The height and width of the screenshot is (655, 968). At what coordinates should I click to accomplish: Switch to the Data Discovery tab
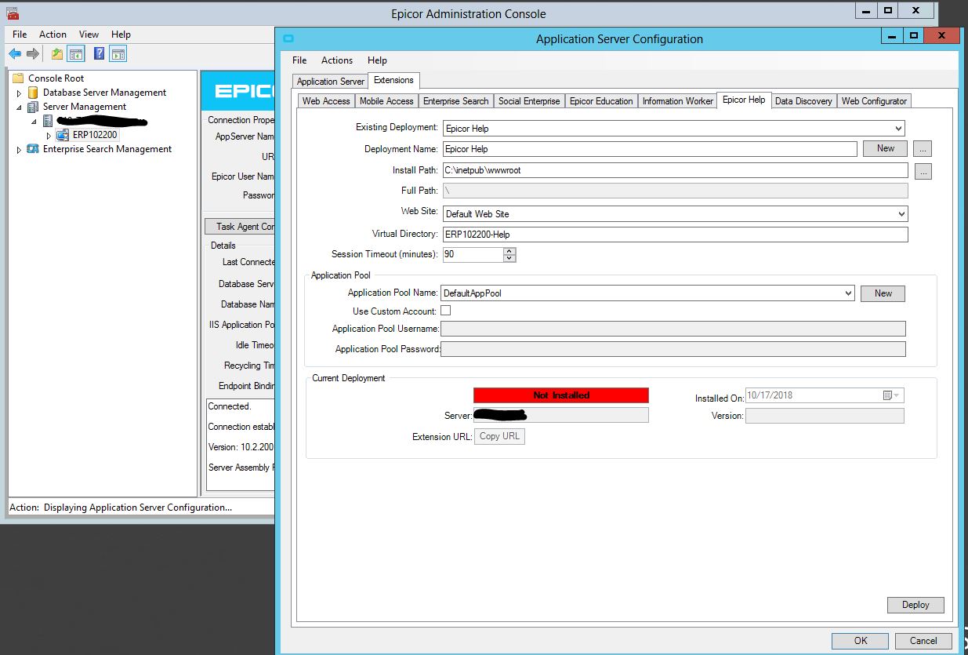(x=803, y=101)
